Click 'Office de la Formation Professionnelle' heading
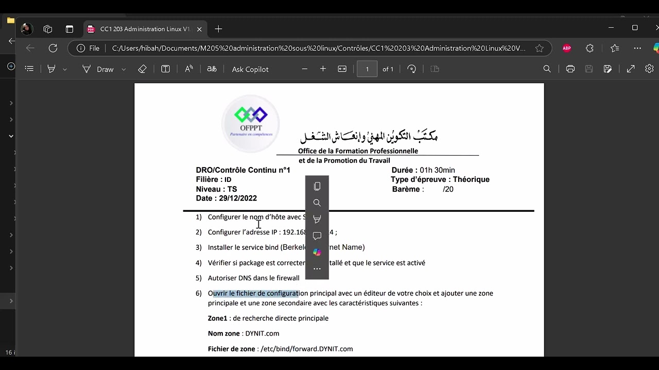This screenshot has height=370, width=659. point(358,151)
